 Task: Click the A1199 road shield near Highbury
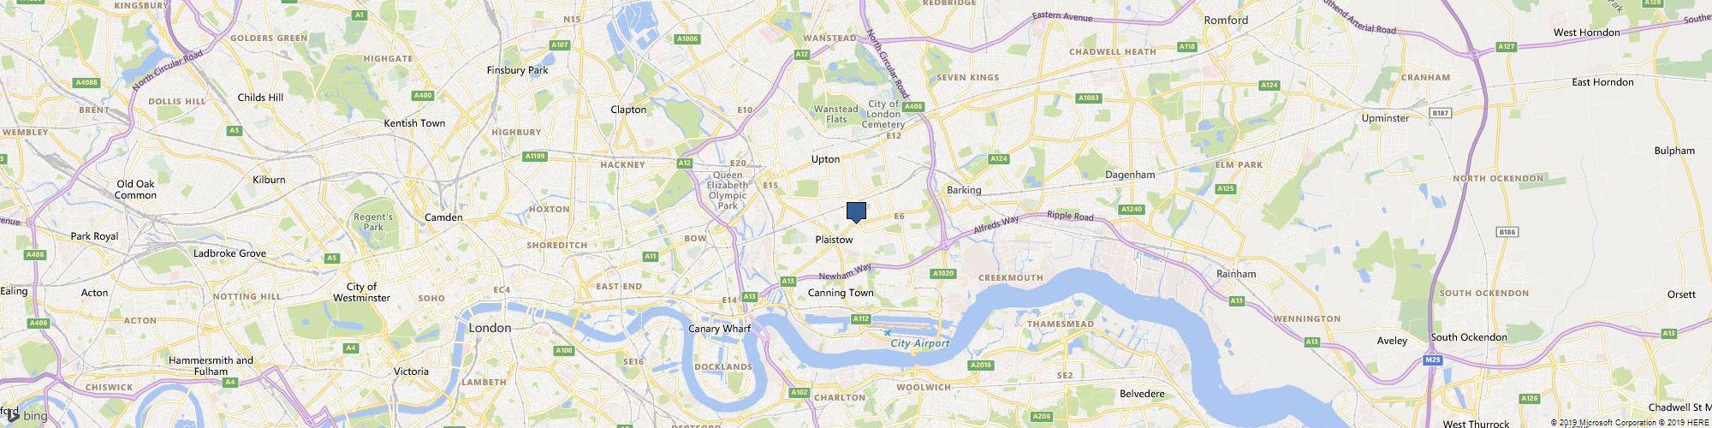[x=534, y=156]
